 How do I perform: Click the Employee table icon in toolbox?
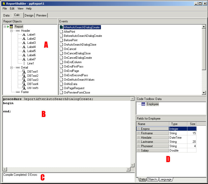143,104
